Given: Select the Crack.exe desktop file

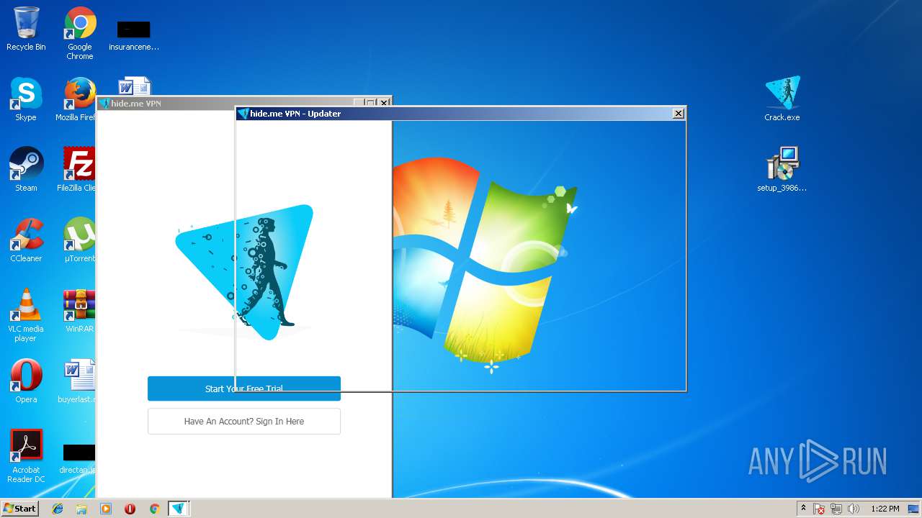Looking at the screenshot, I should click(782, 99).
